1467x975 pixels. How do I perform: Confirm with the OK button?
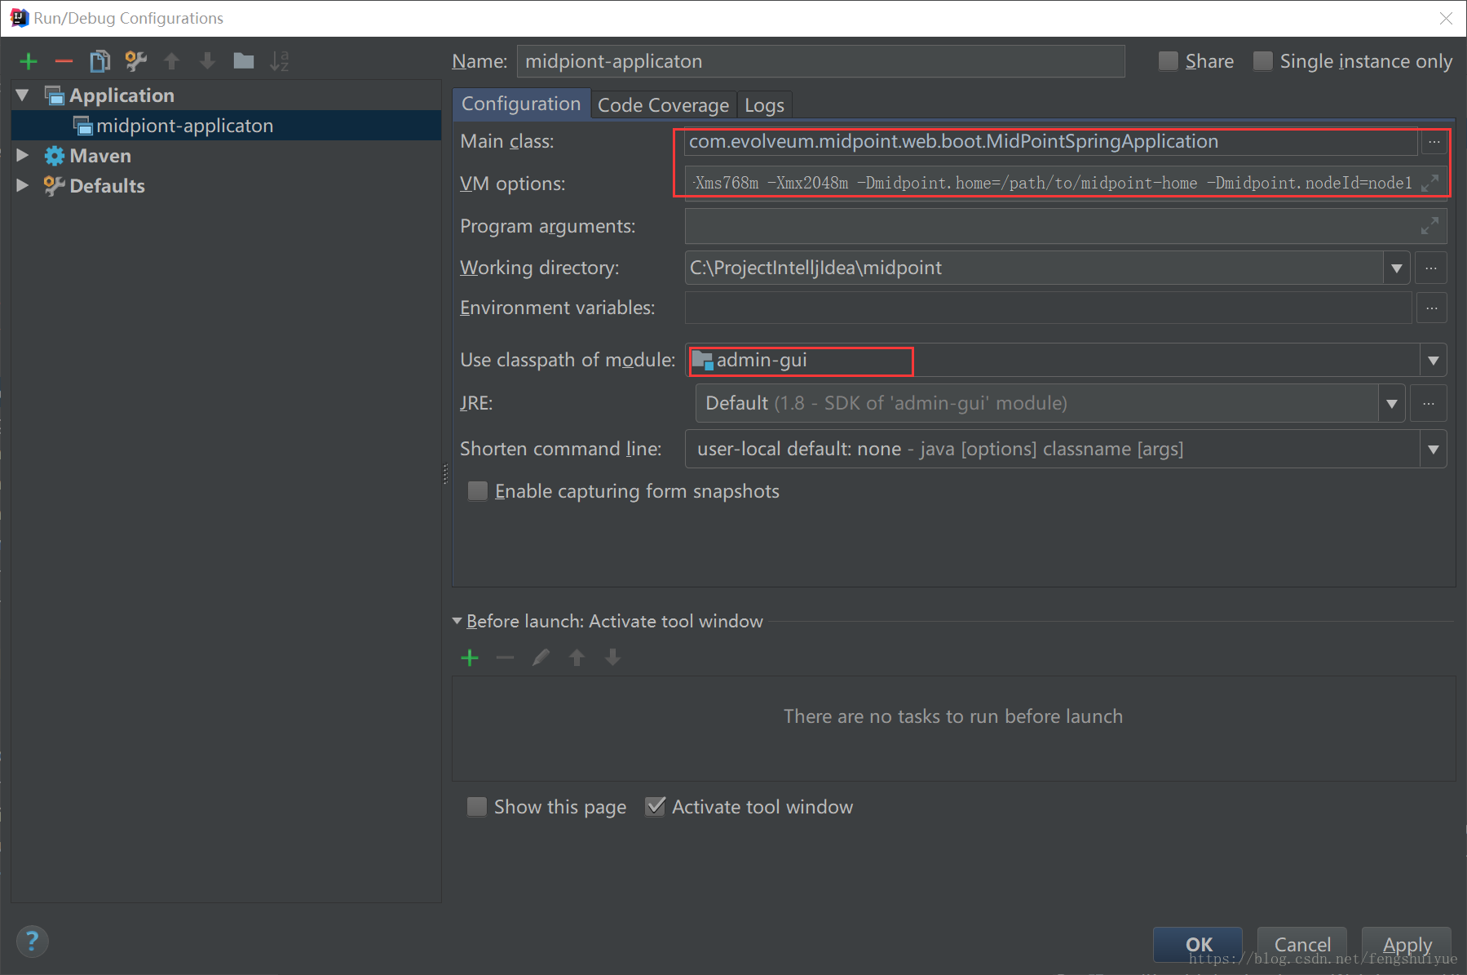(x=1198, y=945)
